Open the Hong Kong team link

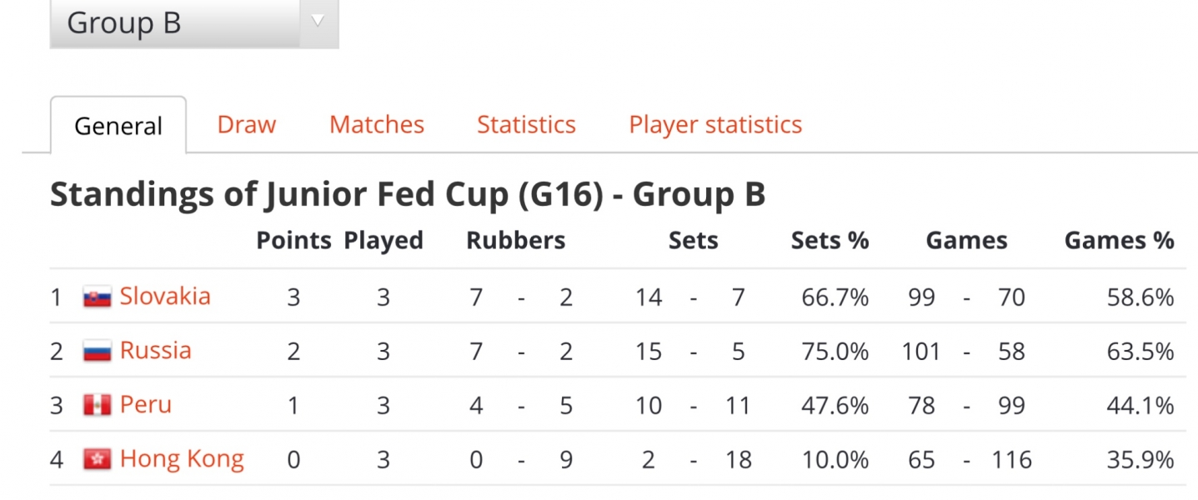coord(182,459)
